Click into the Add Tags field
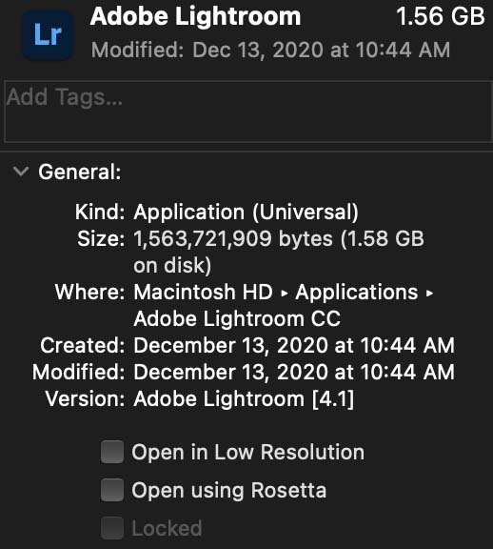 (247, 111)
